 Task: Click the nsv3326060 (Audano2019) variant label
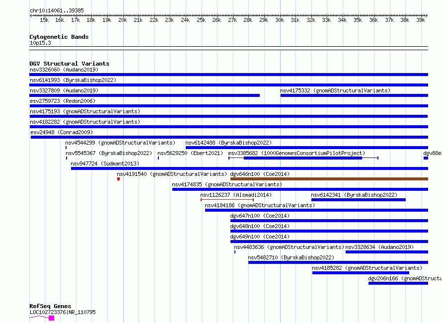click(x=64, y=70)
